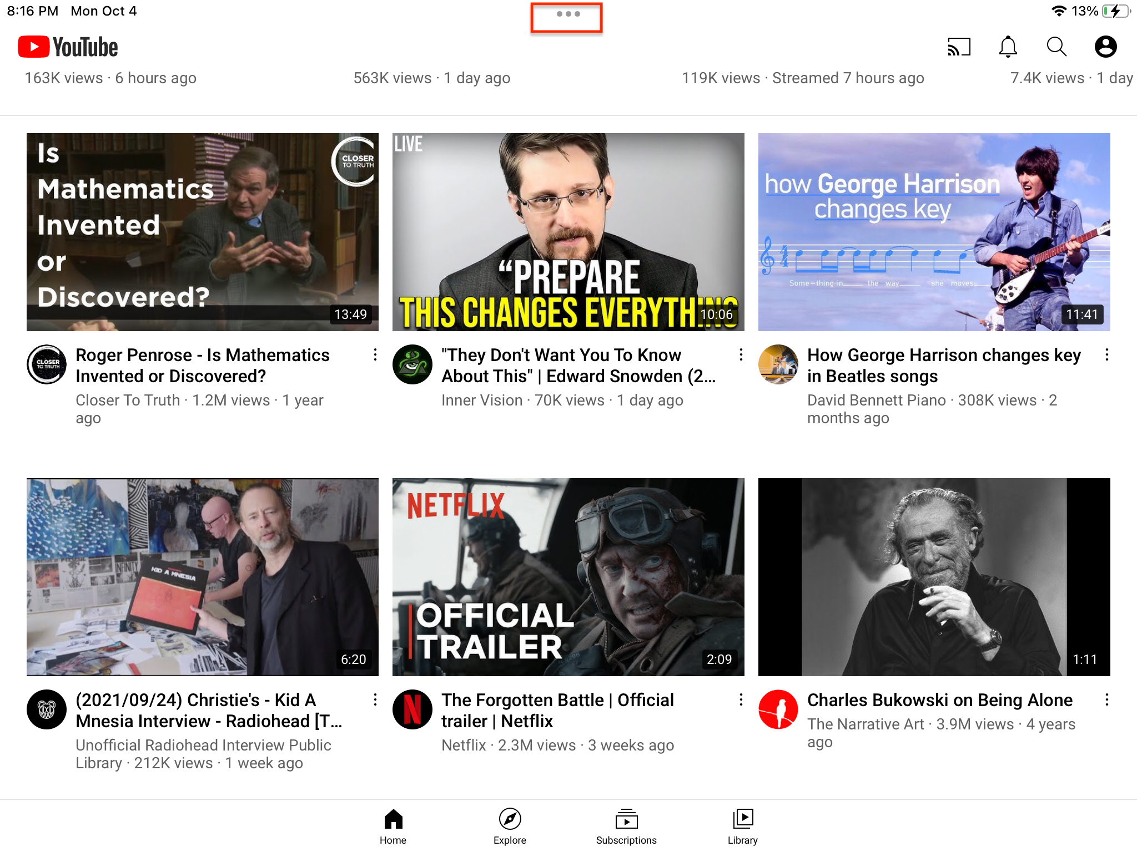
Task: Play how George Harrison changes key thumbnail
Action: click(934, 232)
